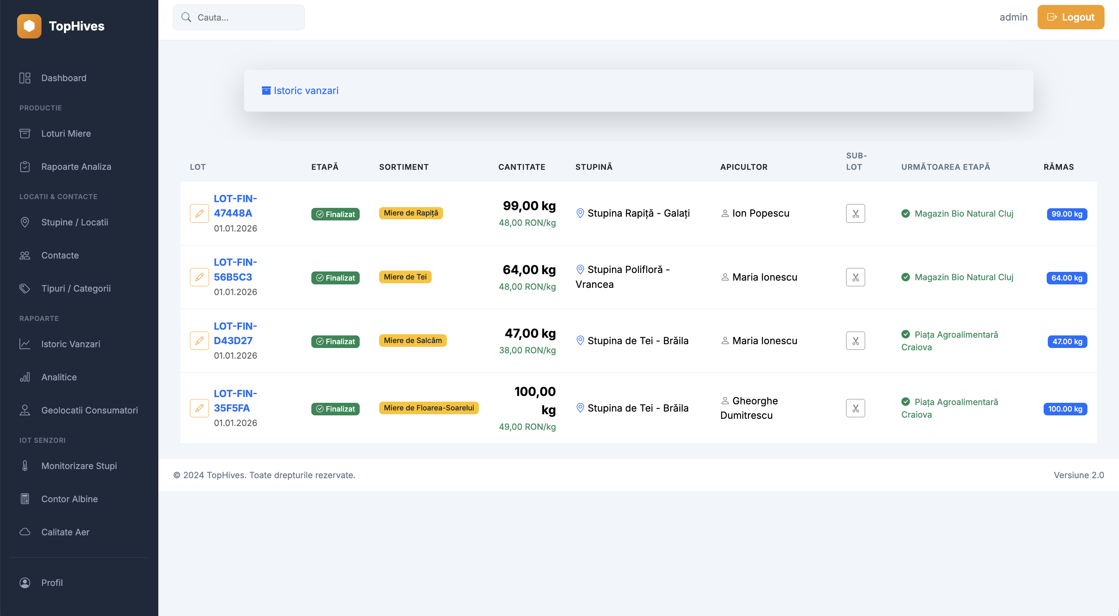Viewport: 1119px width, 616px height.
Task: Click the Calitate Aer cloud icon
Action: [25, 532]
